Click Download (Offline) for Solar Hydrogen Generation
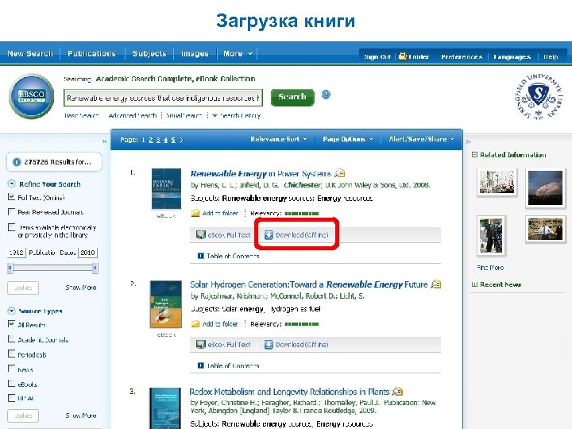The width and height of the screenshot is (572, 429). click(296, 344)
